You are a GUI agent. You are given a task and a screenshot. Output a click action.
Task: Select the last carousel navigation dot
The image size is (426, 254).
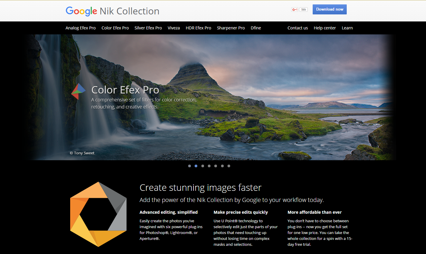(229, 166)
